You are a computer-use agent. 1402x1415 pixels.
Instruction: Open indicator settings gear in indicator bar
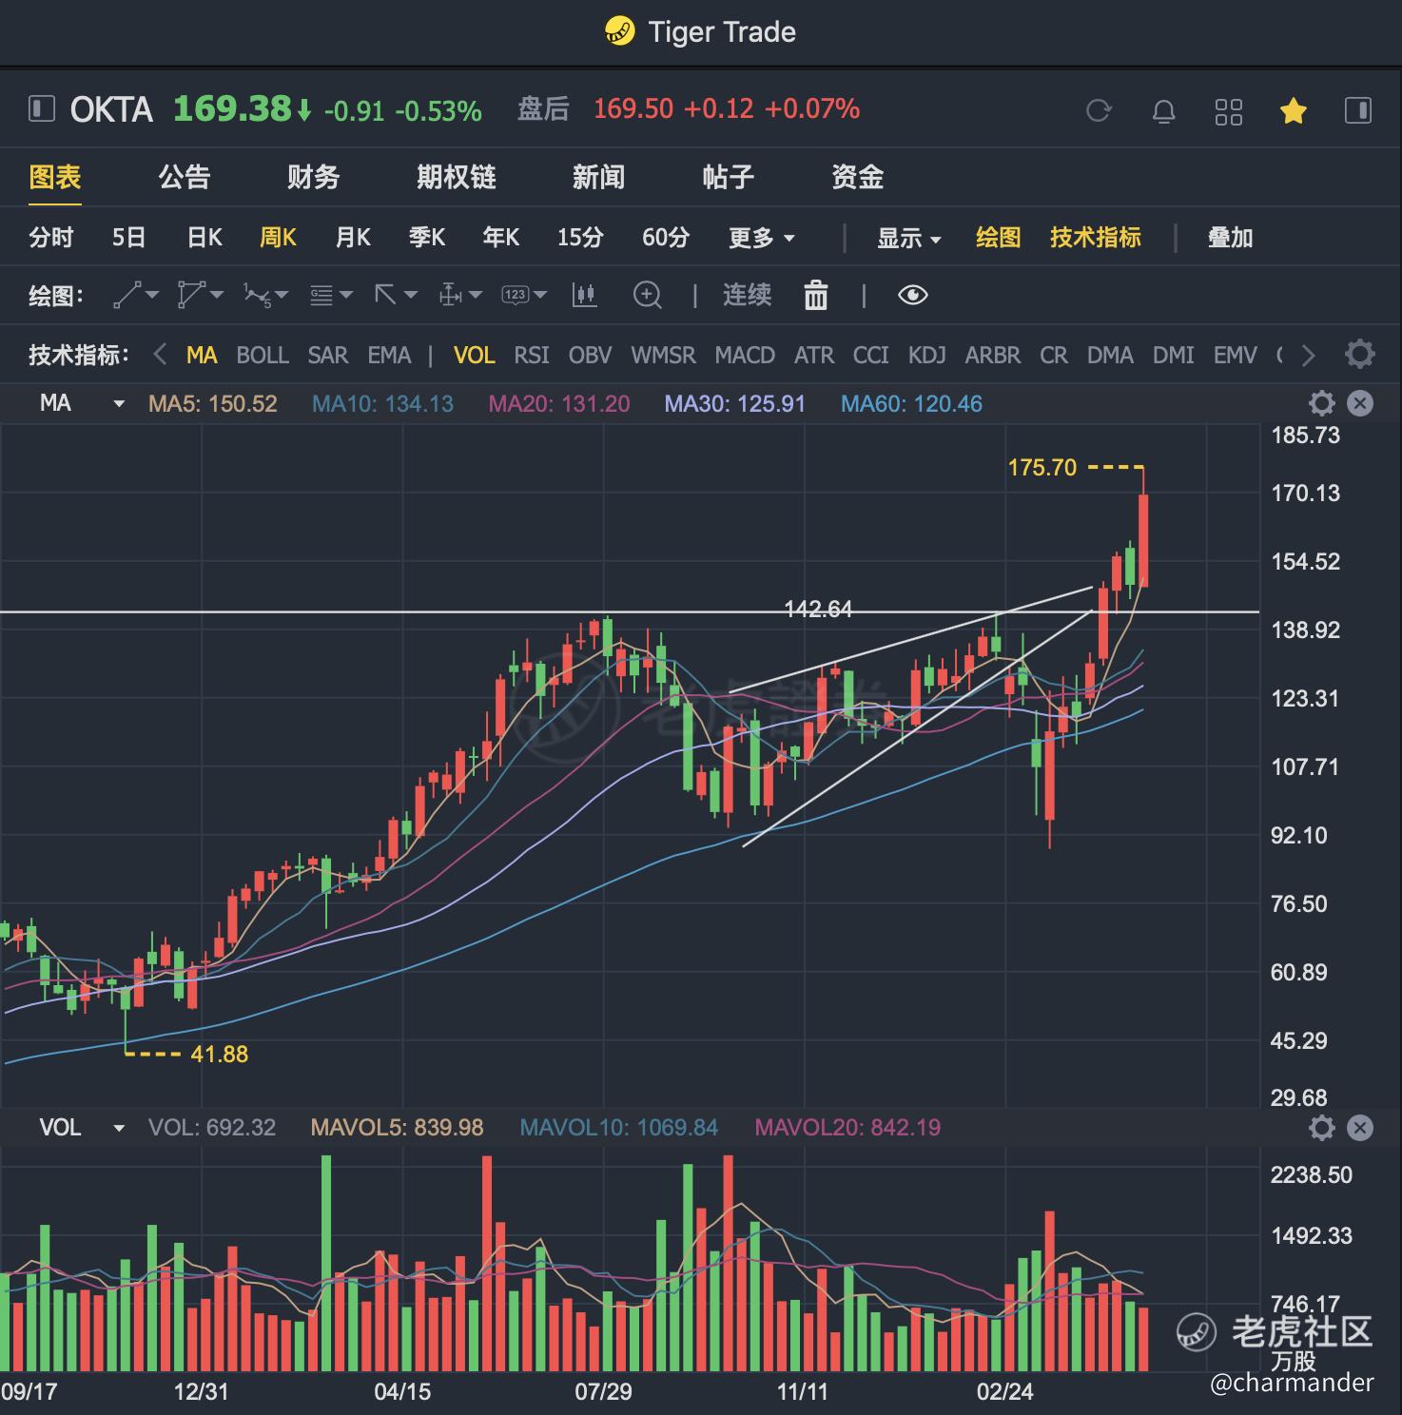tap(1359, 355)
